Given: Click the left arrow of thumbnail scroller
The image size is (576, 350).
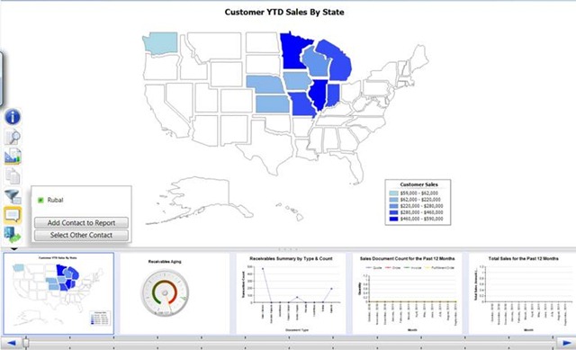Looking at the screenshot, I should point(11,343).
